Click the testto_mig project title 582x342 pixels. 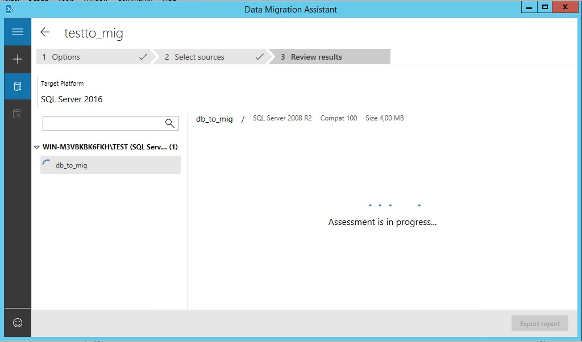[94, 34]
